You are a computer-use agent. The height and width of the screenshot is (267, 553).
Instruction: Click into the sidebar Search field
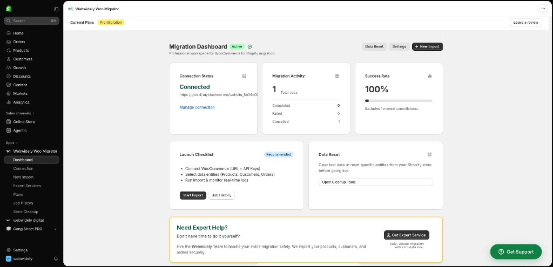click(32, 21)
